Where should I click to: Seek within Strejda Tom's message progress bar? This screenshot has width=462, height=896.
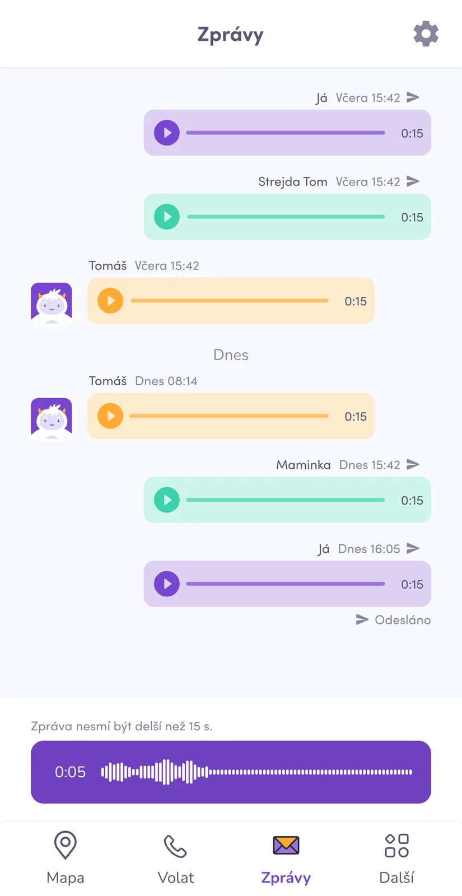(x=286, y=217)
